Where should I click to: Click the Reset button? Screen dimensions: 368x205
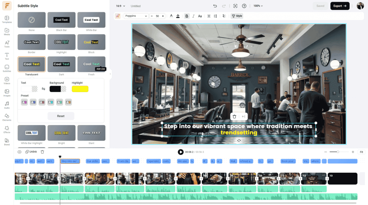(x=61, y=116)
